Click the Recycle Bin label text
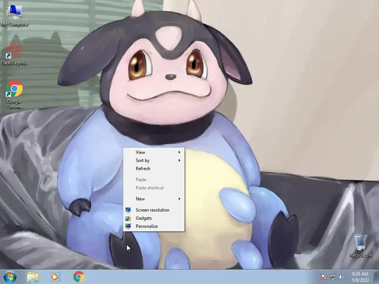Viewport: 379px width, 284px height. [360, 255]
